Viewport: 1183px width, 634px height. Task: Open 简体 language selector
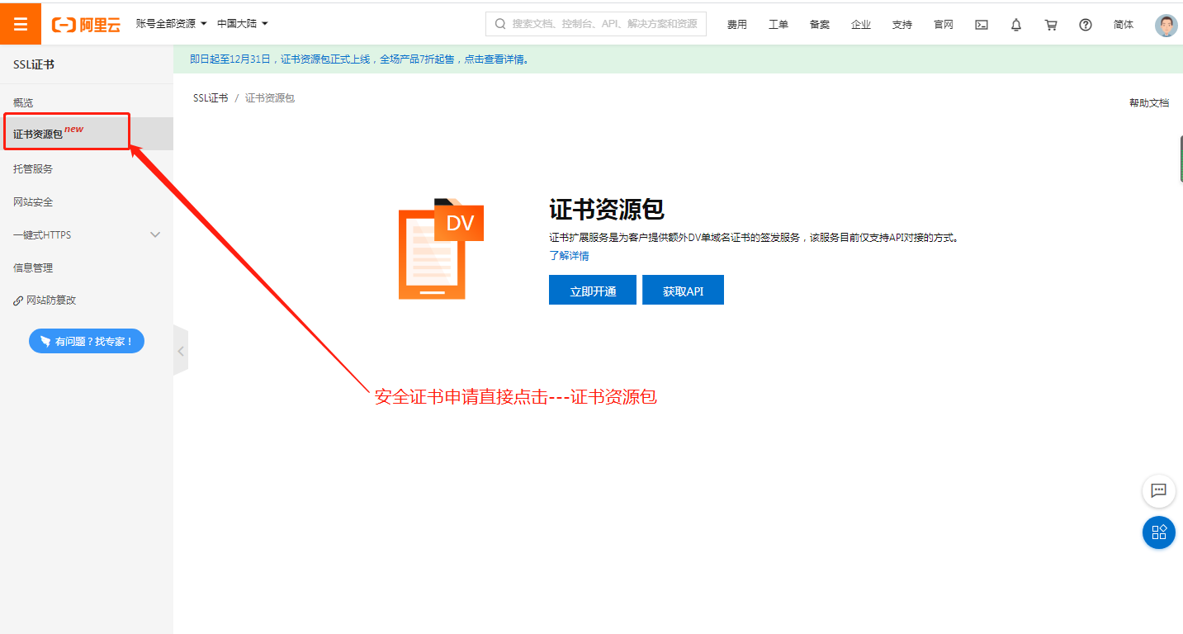click(1124, 25)
